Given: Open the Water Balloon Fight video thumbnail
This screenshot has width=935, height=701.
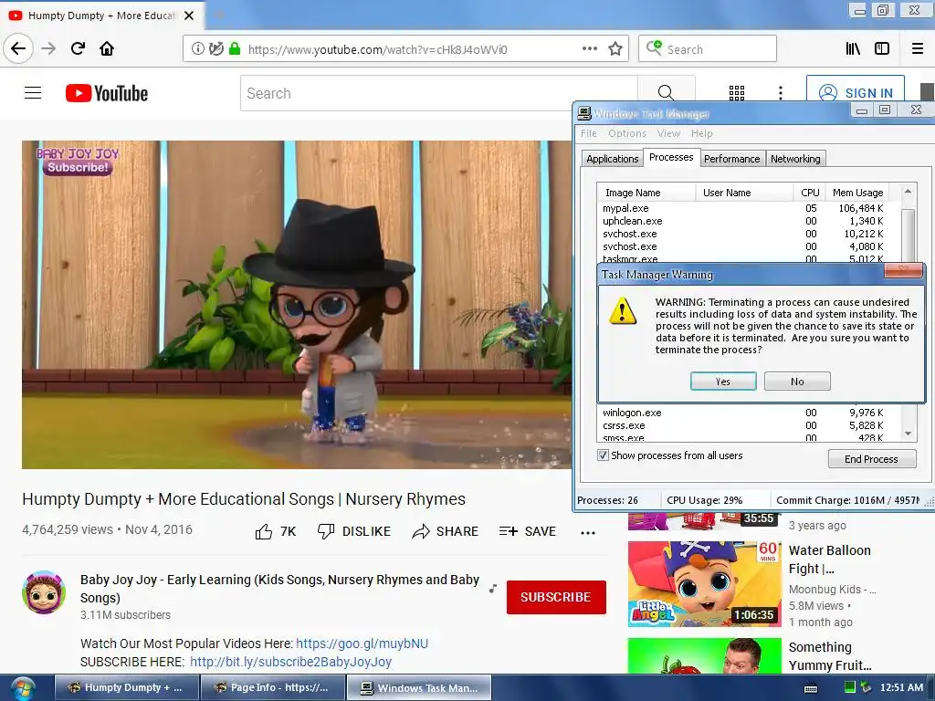Looking at the screenshot, I should (x=704, y=583).
